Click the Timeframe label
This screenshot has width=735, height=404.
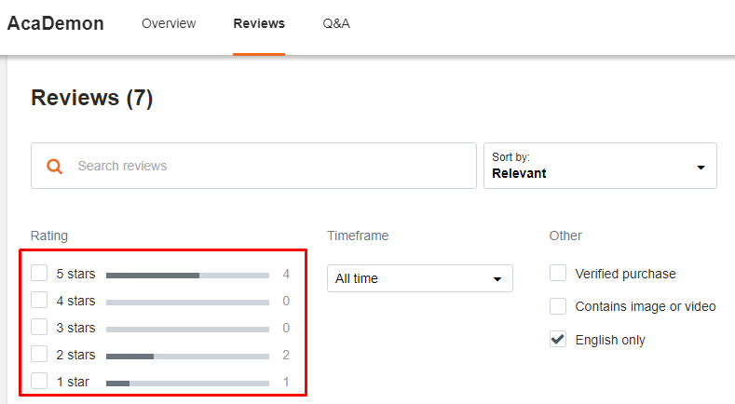coord(358,236)
